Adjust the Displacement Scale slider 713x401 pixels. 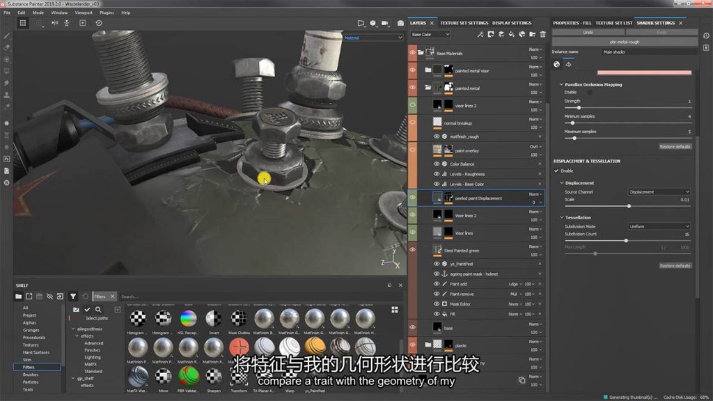(x=629, y=206)
